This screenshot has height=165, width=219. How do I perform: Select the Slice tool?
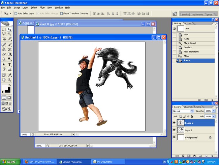click(x=9, y=39)
